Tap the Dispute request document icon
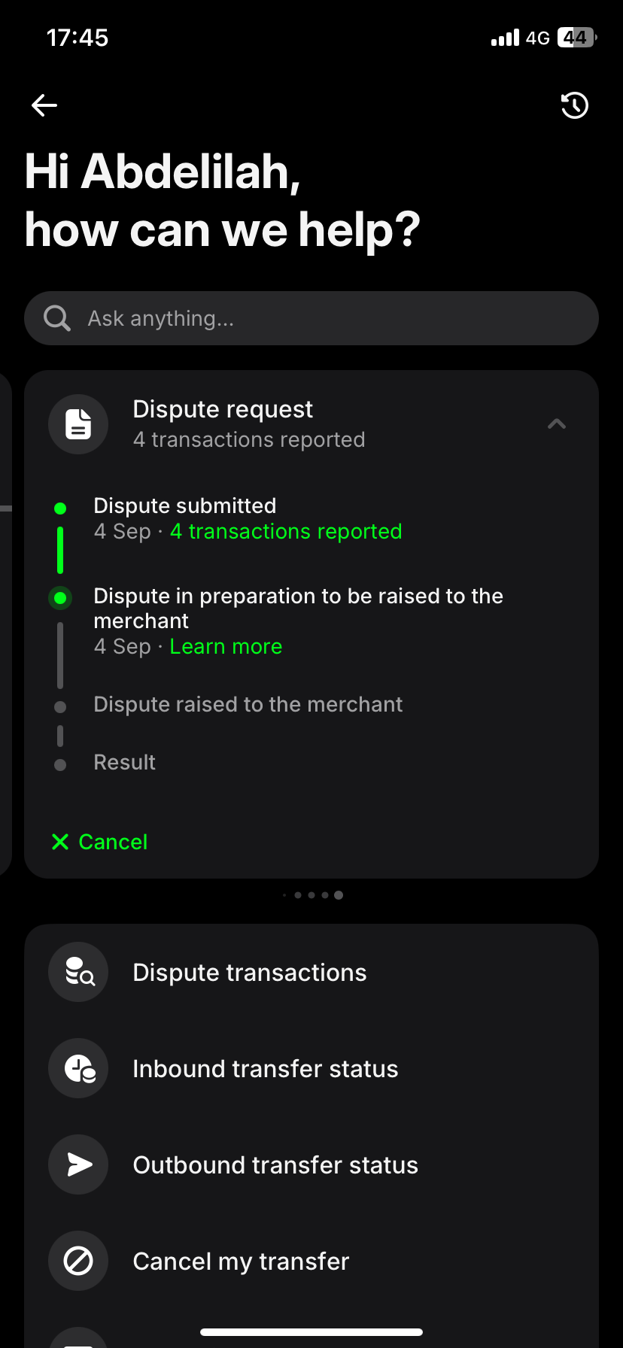 tap(78, 424)
